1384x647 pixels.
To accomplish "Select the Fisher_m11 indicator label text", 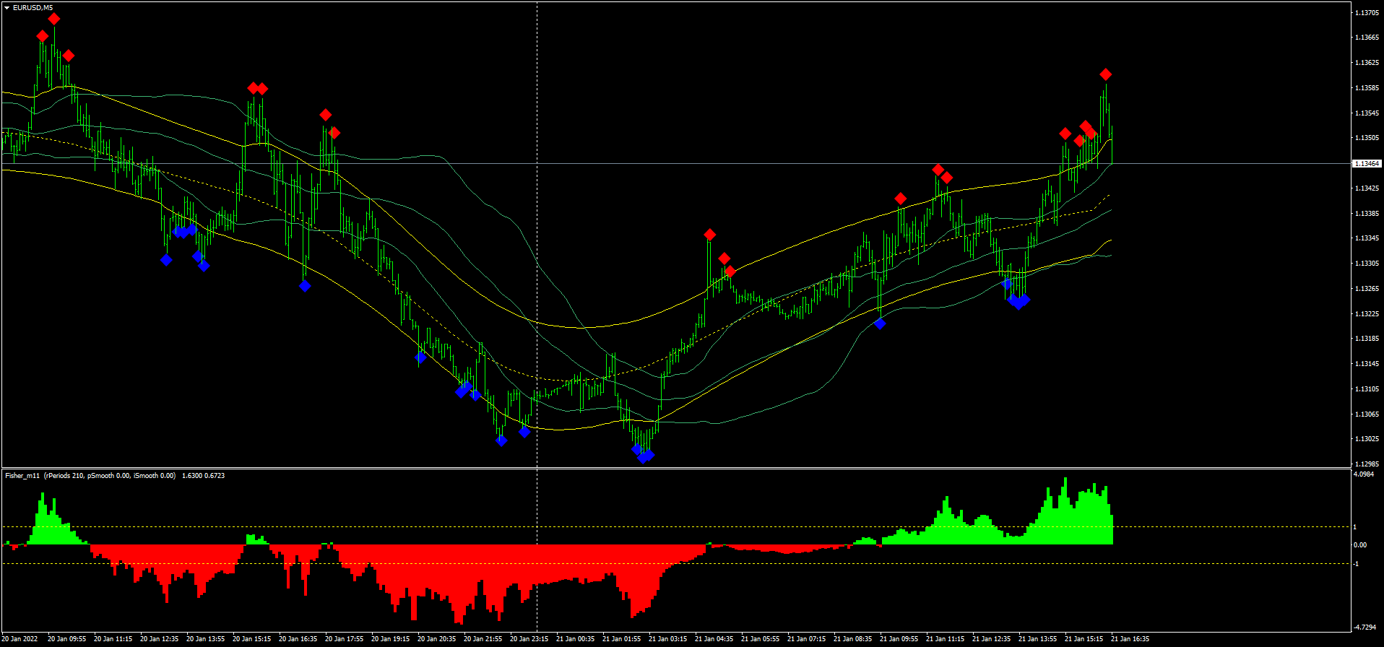I will [22, 476].
